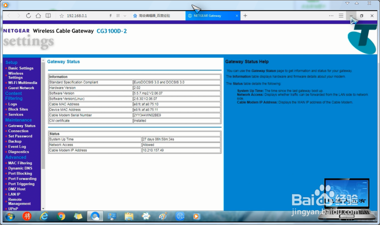Click the sidebar scrollbar down arrow
Screen dimensions: 380x225
tap(43, 209)
